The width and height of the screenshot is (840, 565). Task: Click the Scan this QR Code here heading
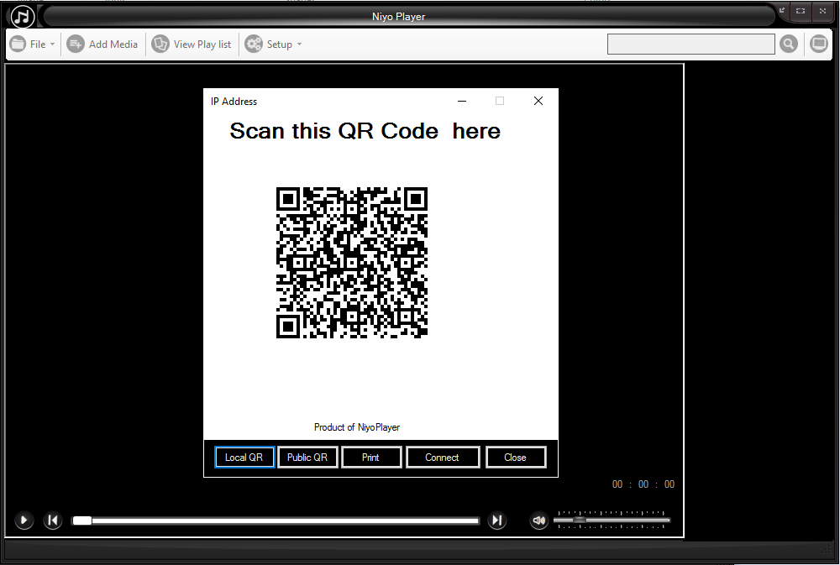365,131
